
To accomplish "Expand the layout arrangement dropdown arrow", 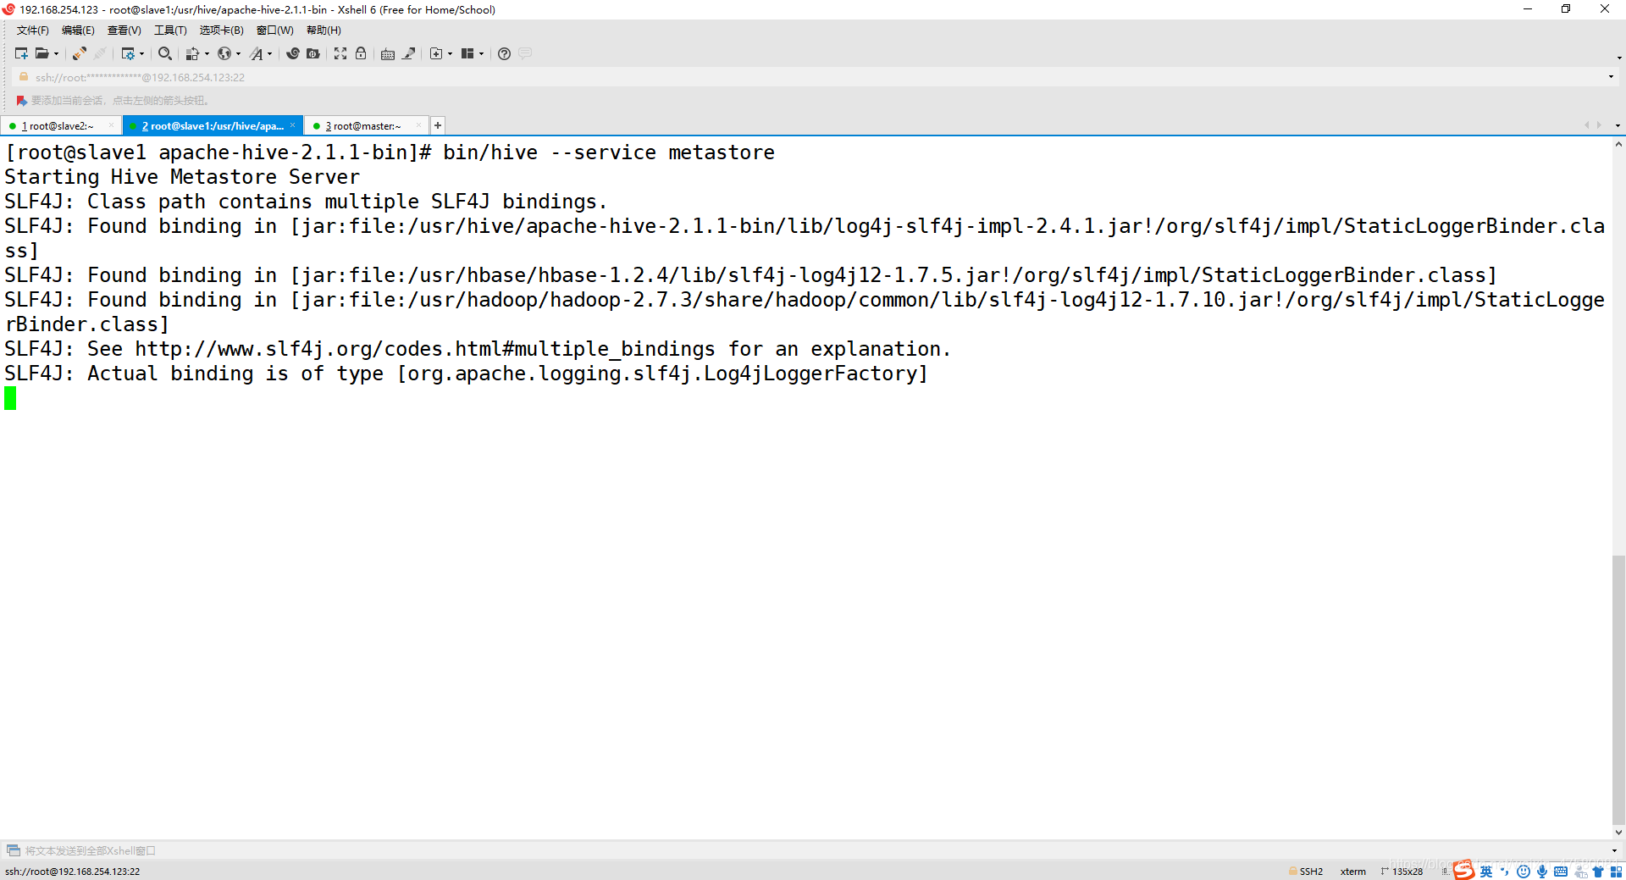I will (x=481, y=53).
